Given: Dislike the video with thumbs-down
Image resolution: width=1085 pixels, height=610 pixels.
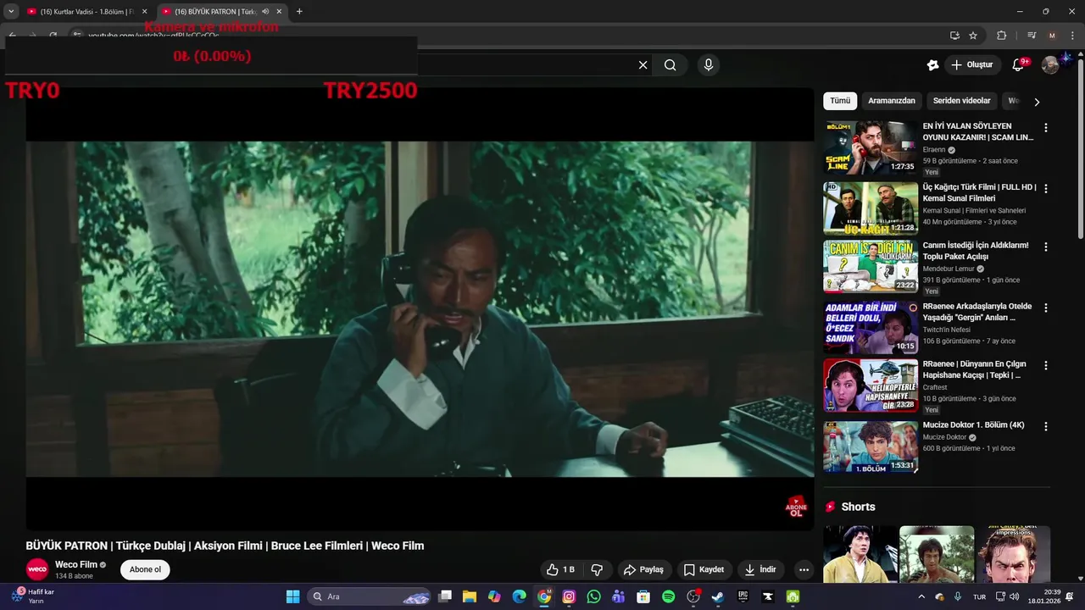Looking at the screenshot, I should tap(597, 570).
